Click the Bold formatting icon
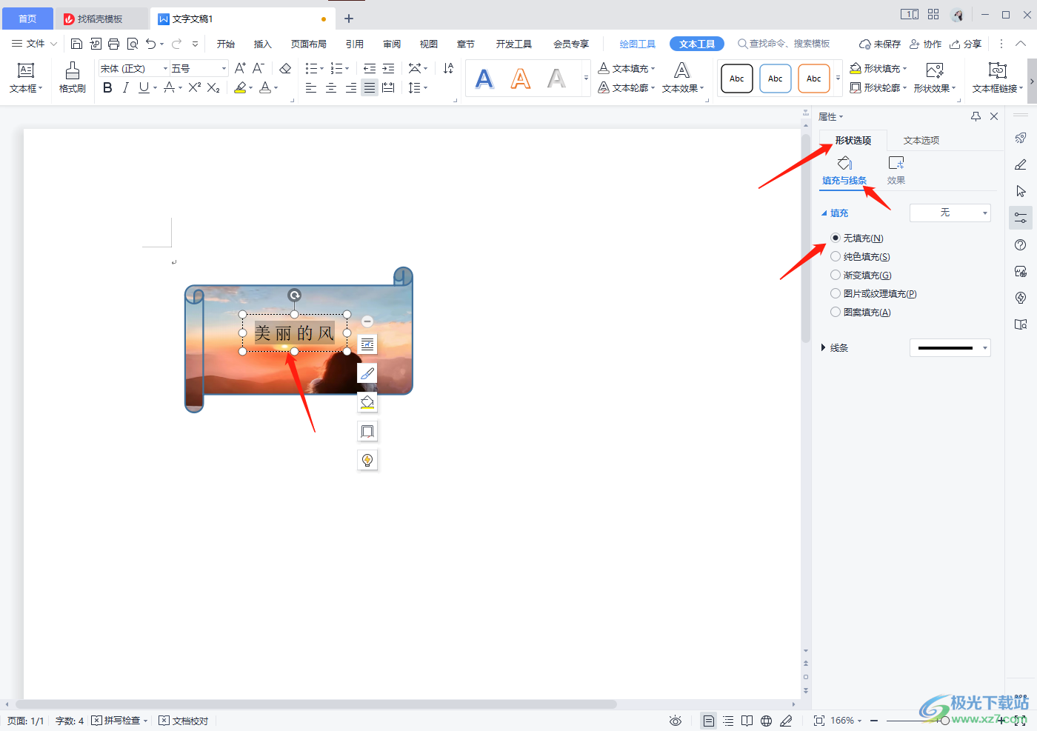 [x=107, y=88]
